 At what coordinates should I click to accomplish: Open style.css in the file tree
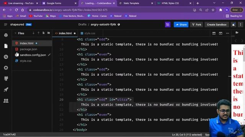32,61
